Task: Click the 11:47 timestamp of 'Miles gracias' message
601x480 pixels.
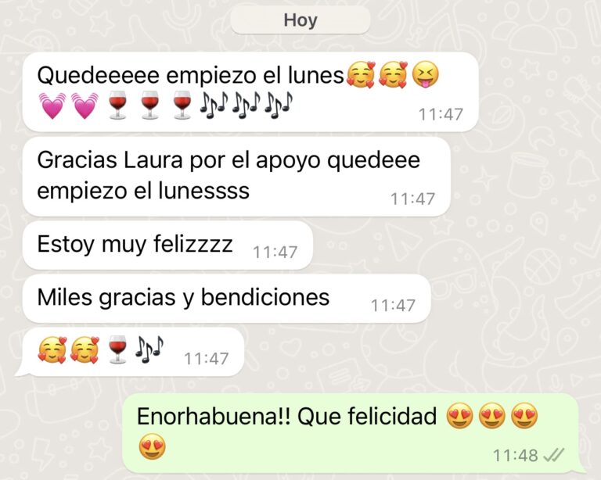Action: [x=393, y=306]
